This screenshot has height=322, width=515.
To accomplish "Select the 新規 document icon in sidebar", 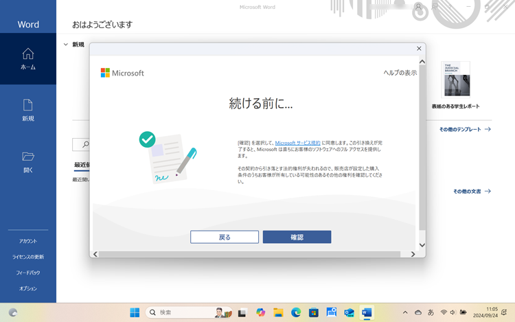I will (28, 110).
